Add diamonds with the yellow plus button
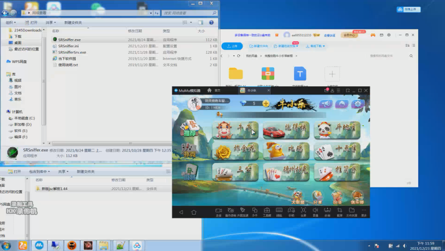Viewport: 445px width, 251px height. (x=266, y=103)
